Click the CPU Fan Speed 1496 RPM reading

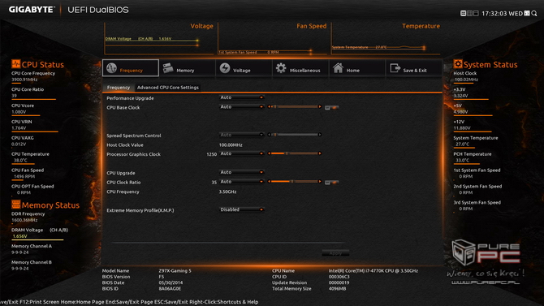pos(24,177)
